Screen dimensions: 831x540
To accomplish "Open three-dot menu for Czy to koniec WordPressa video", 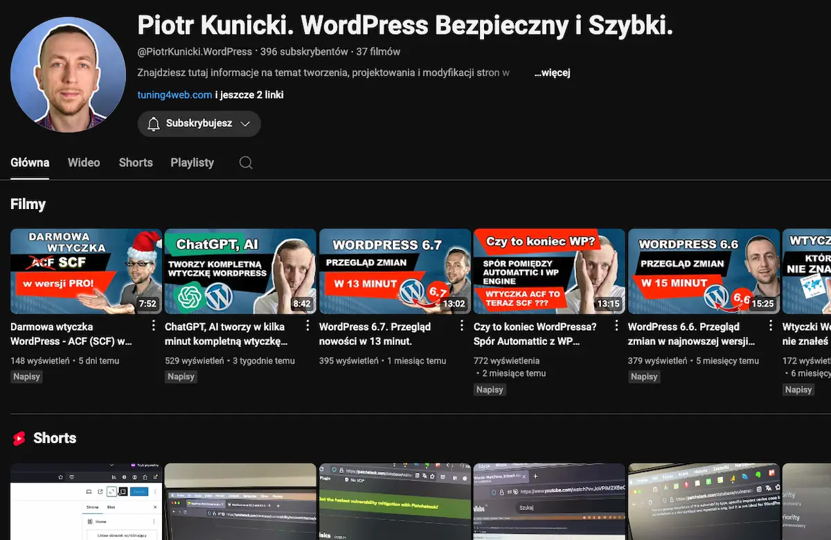I will 617,326.
